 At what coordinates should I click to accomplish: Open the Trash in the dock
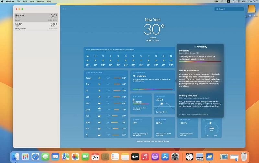[244, 157]
